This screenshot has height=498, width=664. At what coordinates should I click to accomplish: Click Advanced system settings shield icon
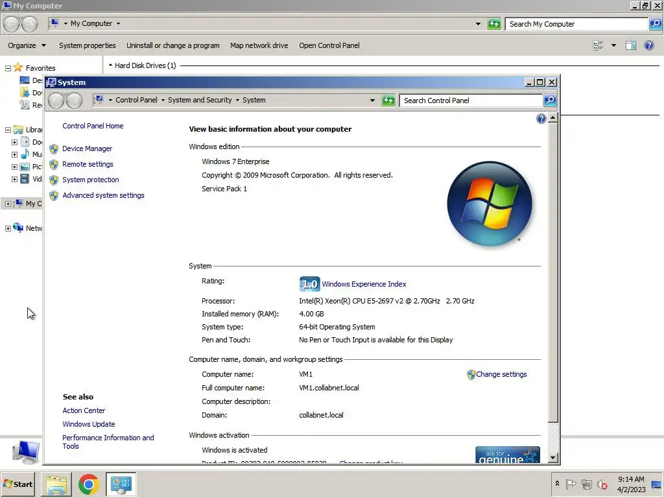coord(54,196)
